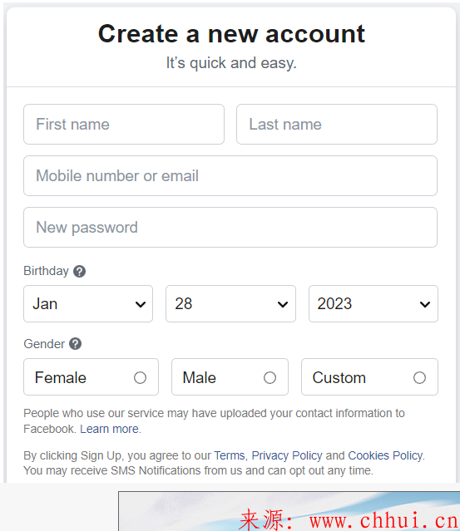Click the banner image with chhui.cn watermark
Screen dimensions: 460x531
point(289,511)
